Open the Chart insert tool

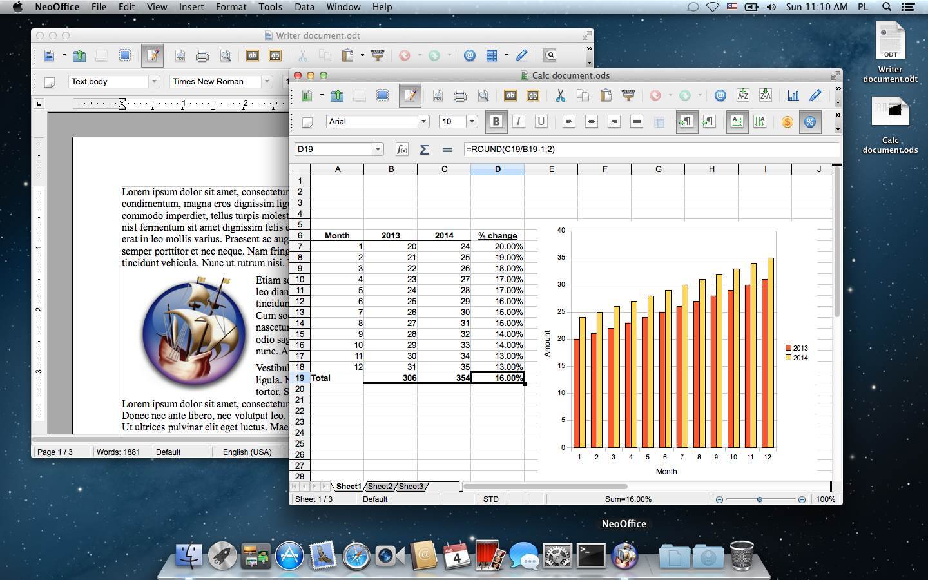pyautogui.click(x=793, y=95)
